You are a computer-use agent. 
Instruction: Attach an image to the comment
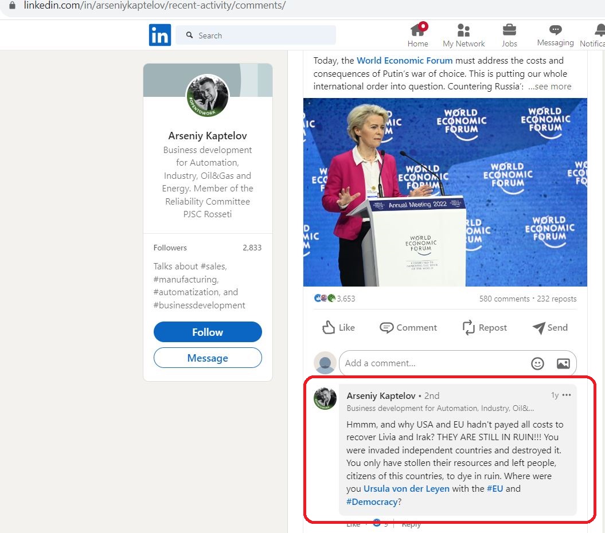[563, 363]
